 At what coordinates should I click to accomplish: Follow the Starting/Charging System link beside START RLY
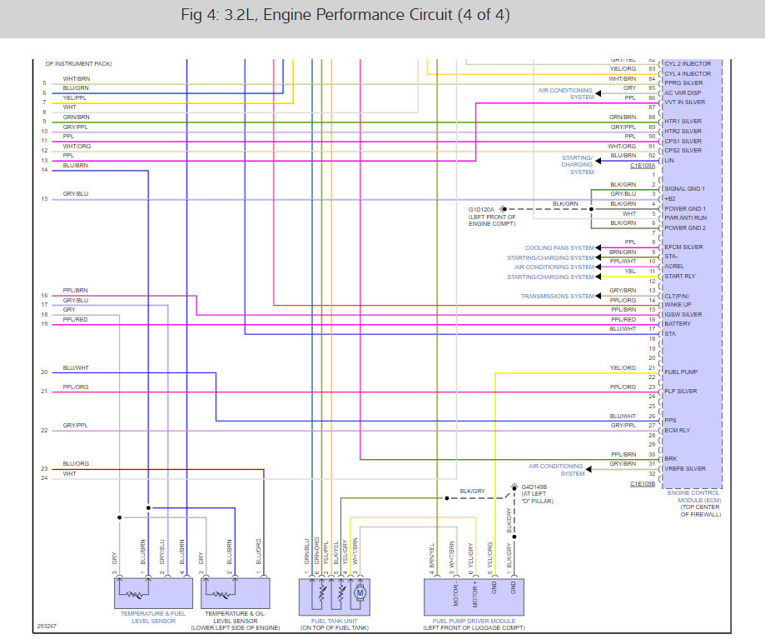click(550, 277)
